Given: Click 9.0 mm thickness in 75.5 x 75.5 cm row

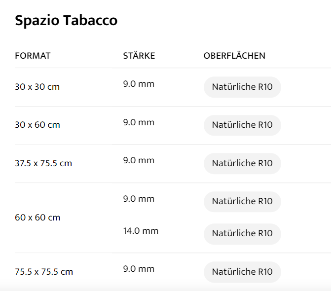Looking at the screenshot, I should tap(139, 269).
